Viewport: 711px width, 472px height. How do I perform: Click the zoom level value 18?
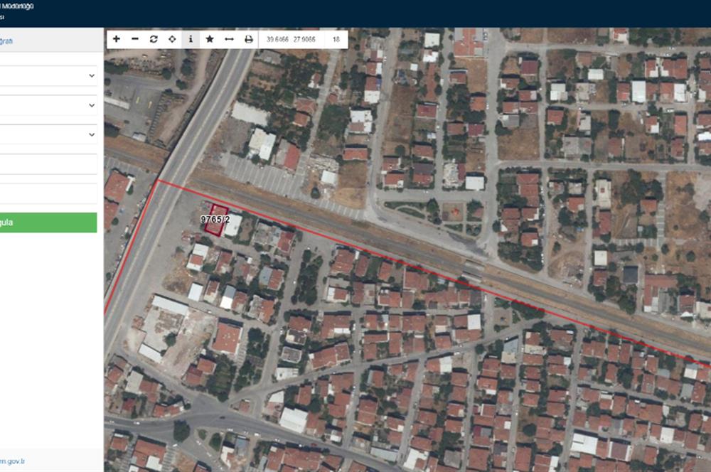click(336, 39)
